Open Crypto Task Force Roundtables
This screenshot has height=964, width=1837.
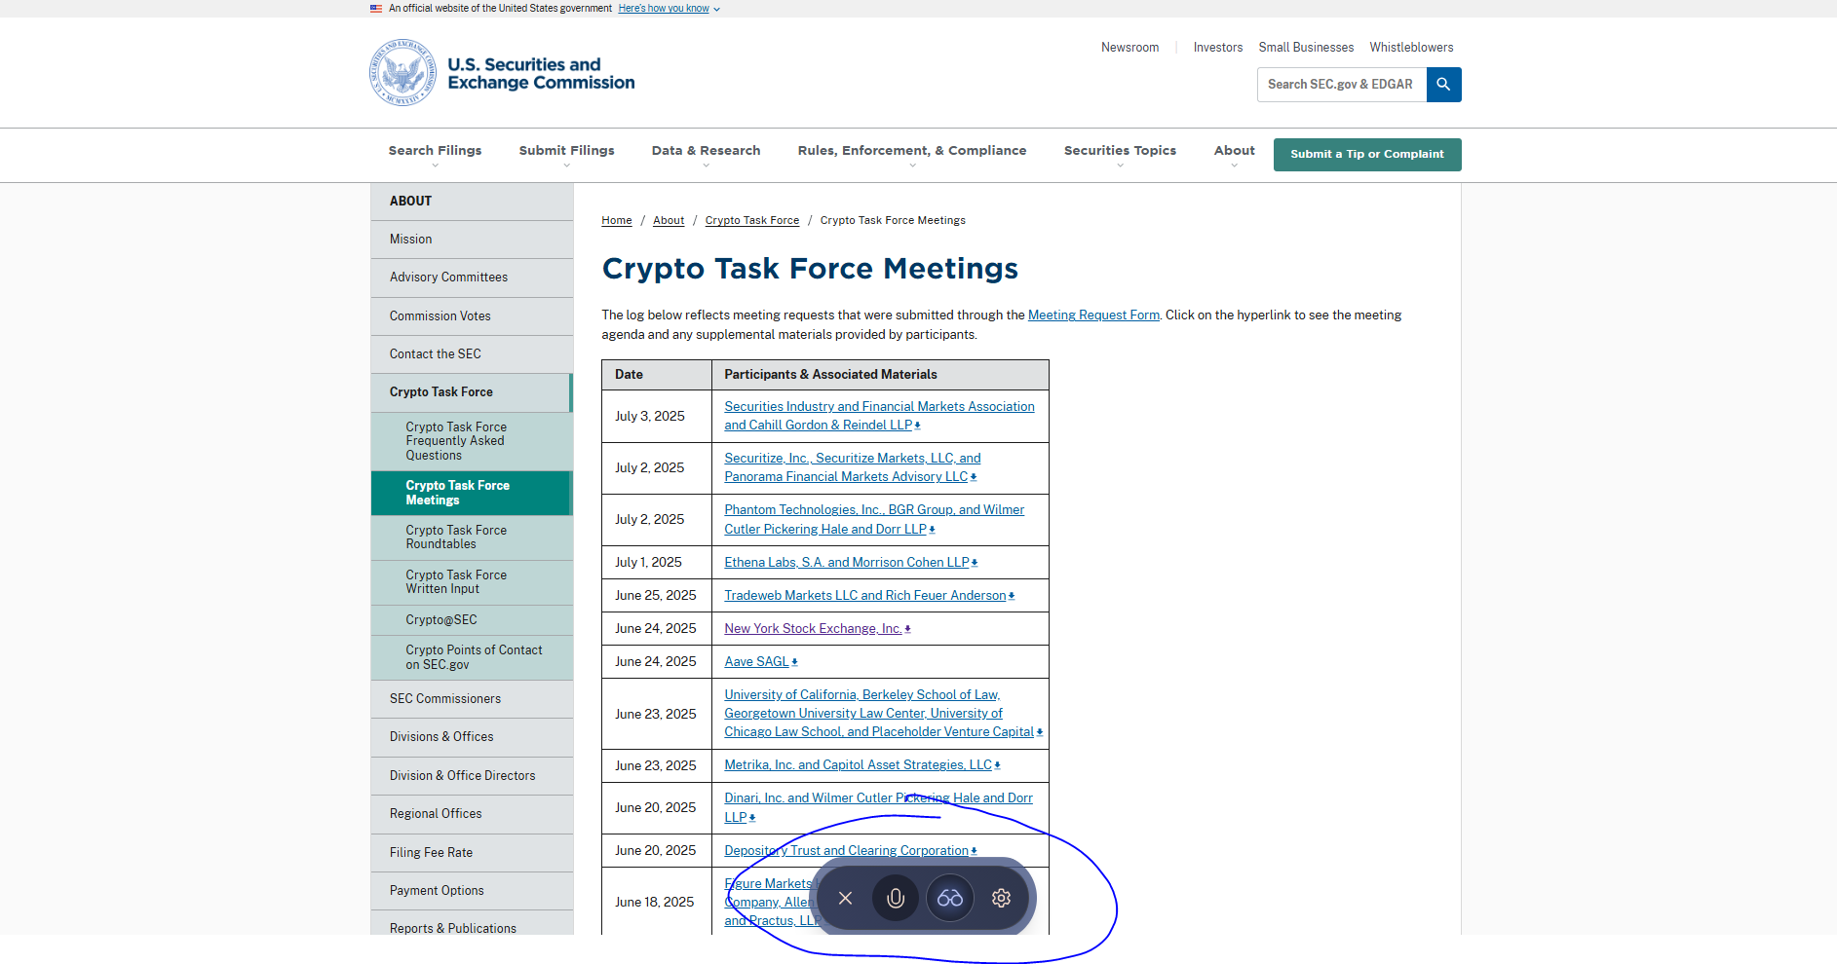[472, 538]
